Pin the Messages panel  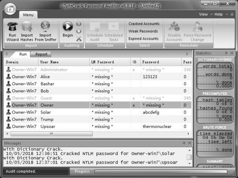point(184,143)
